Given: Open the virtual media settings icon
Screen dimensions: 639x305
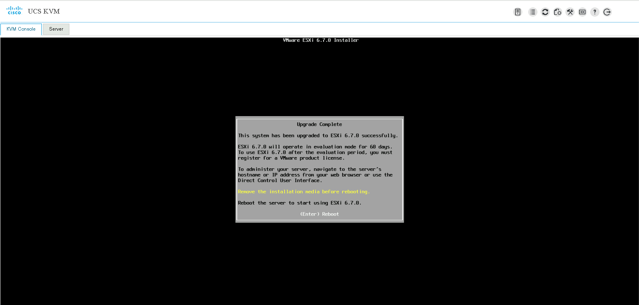Looking at the screenshot, I should 558,12.
